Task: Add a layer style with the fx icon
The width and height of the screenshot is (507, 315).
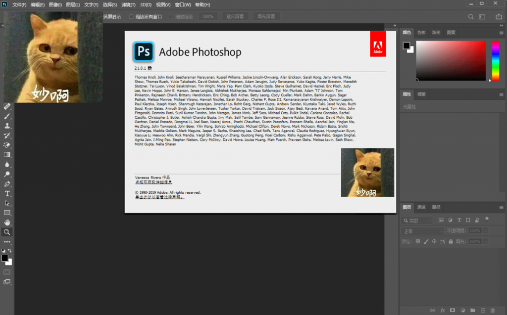Action: (443, 310)
